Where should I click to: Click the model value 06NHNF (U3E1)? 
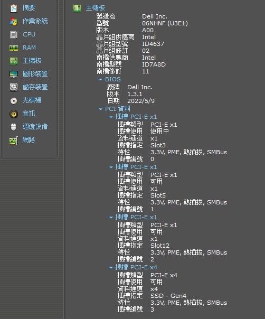tap(165, 23)
